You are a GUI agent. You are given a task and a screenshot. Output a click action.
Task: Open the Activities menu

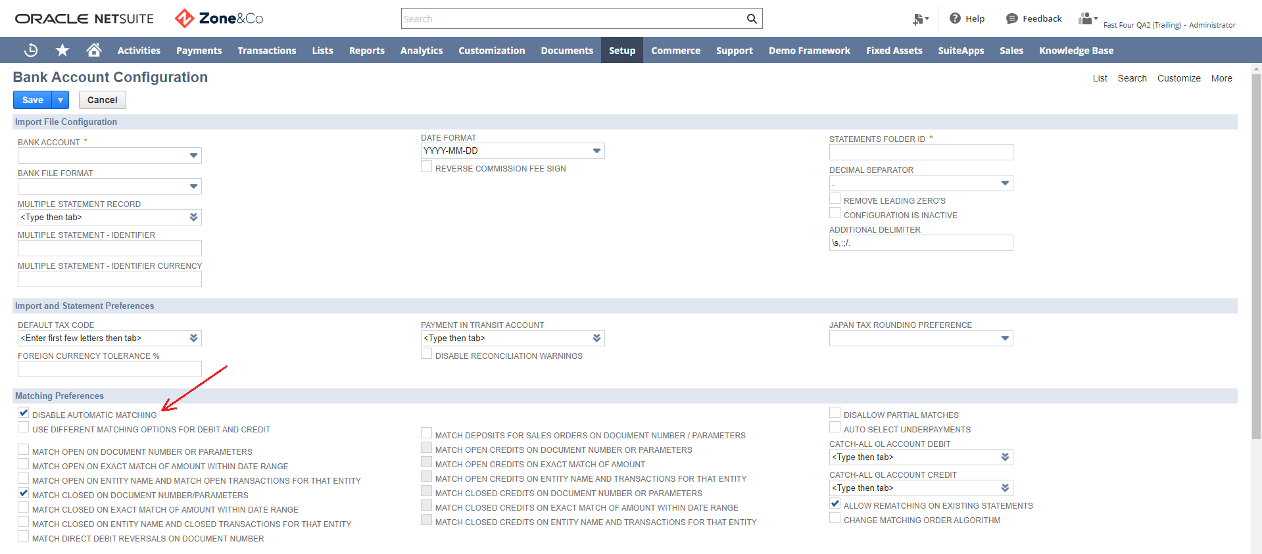139,51
